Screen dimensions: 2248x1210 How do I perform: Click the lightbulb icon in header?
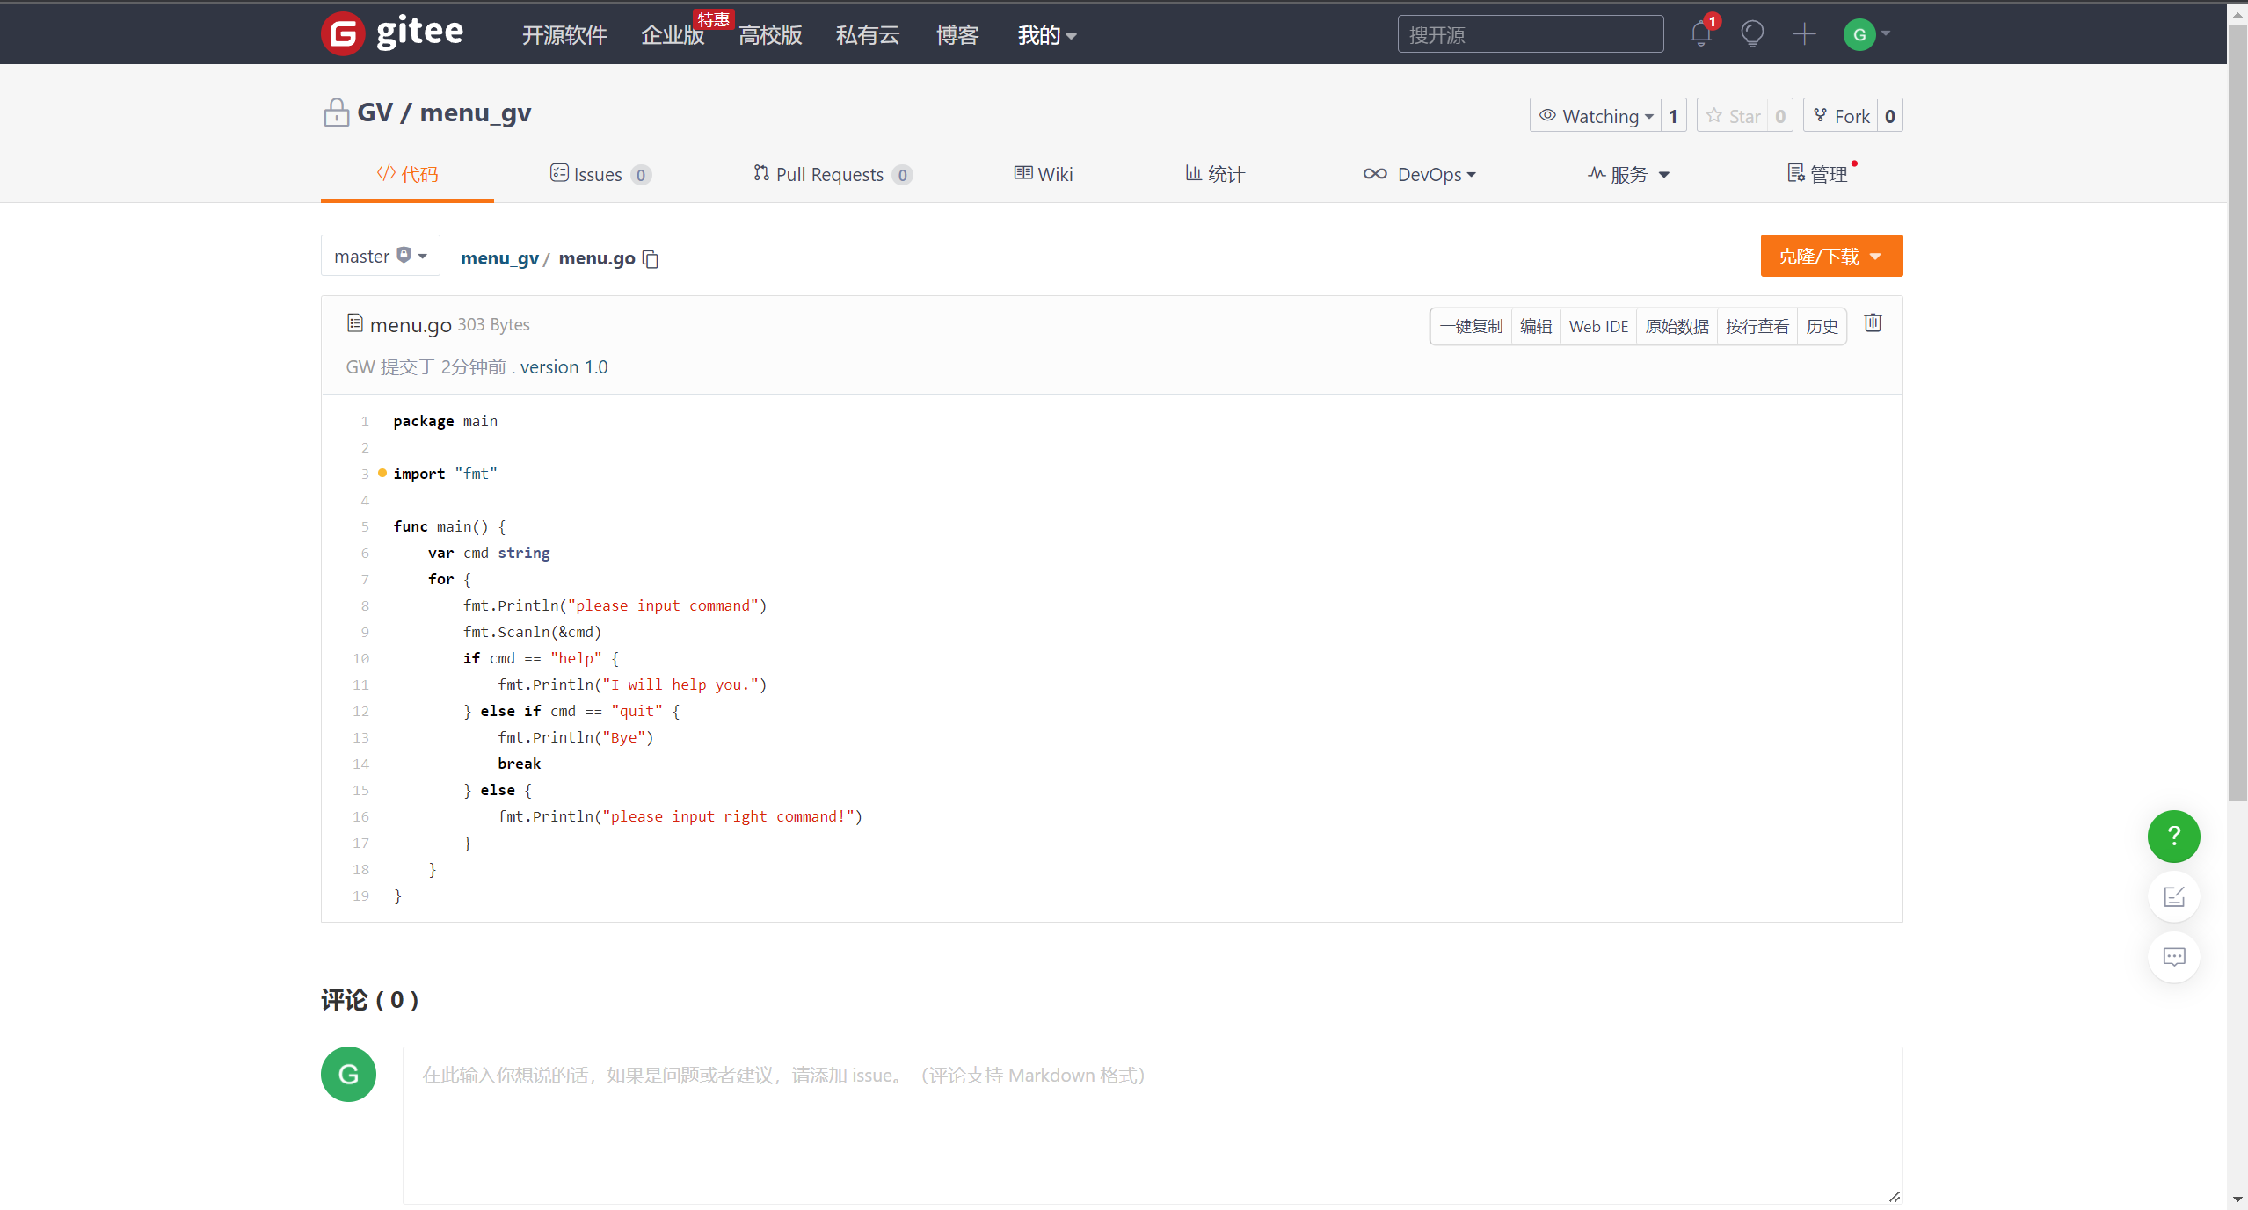[x=1752, y=35]
